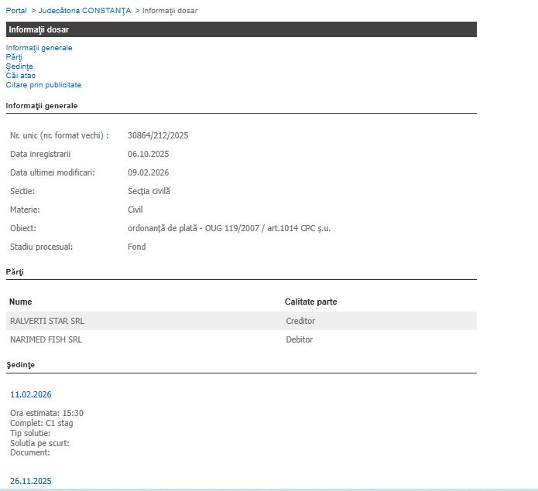
Task: Click the RALVERTI STAR SRL party name
Action: pos(46,321)
